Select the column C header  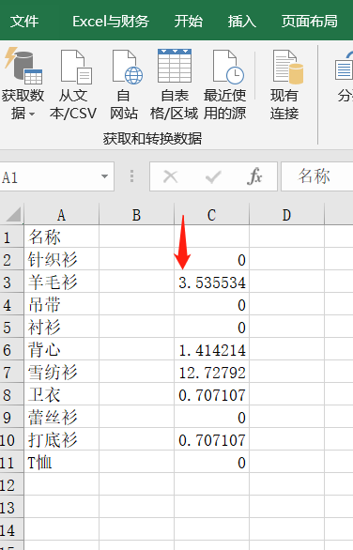click(211, 215)
